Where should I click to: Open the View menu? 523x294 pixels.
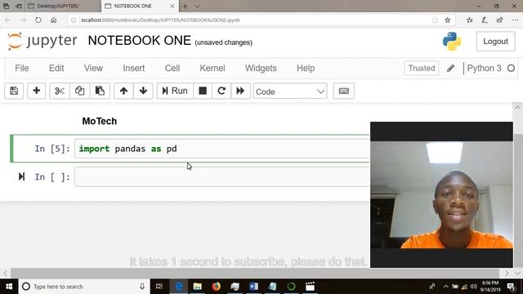(x=93, y=69)
